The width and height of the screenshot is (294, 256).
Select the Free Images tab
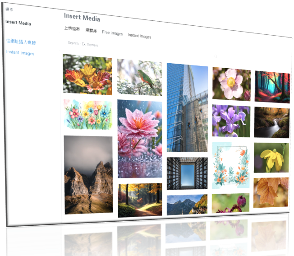tap(112, 33)
